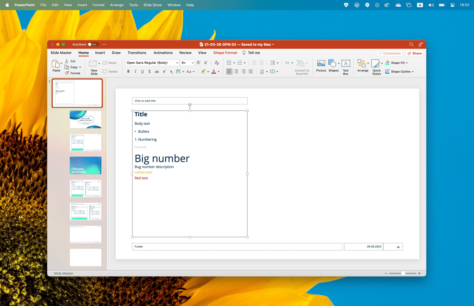This screenshot has height=306, width=474.
Task: Open line spacing dropdown
Action: tap(275, 63)
